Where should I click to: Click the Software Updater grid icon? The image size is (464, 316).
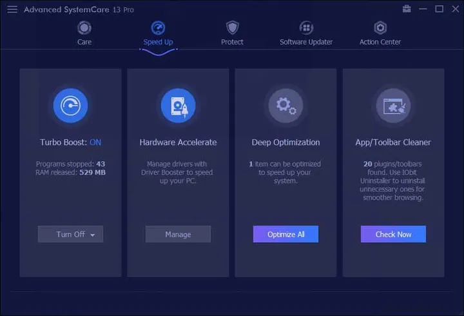(x=306, y=28)
